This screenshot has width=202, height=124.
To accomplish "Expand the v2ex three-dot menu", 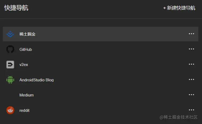I will click(191, 64).
